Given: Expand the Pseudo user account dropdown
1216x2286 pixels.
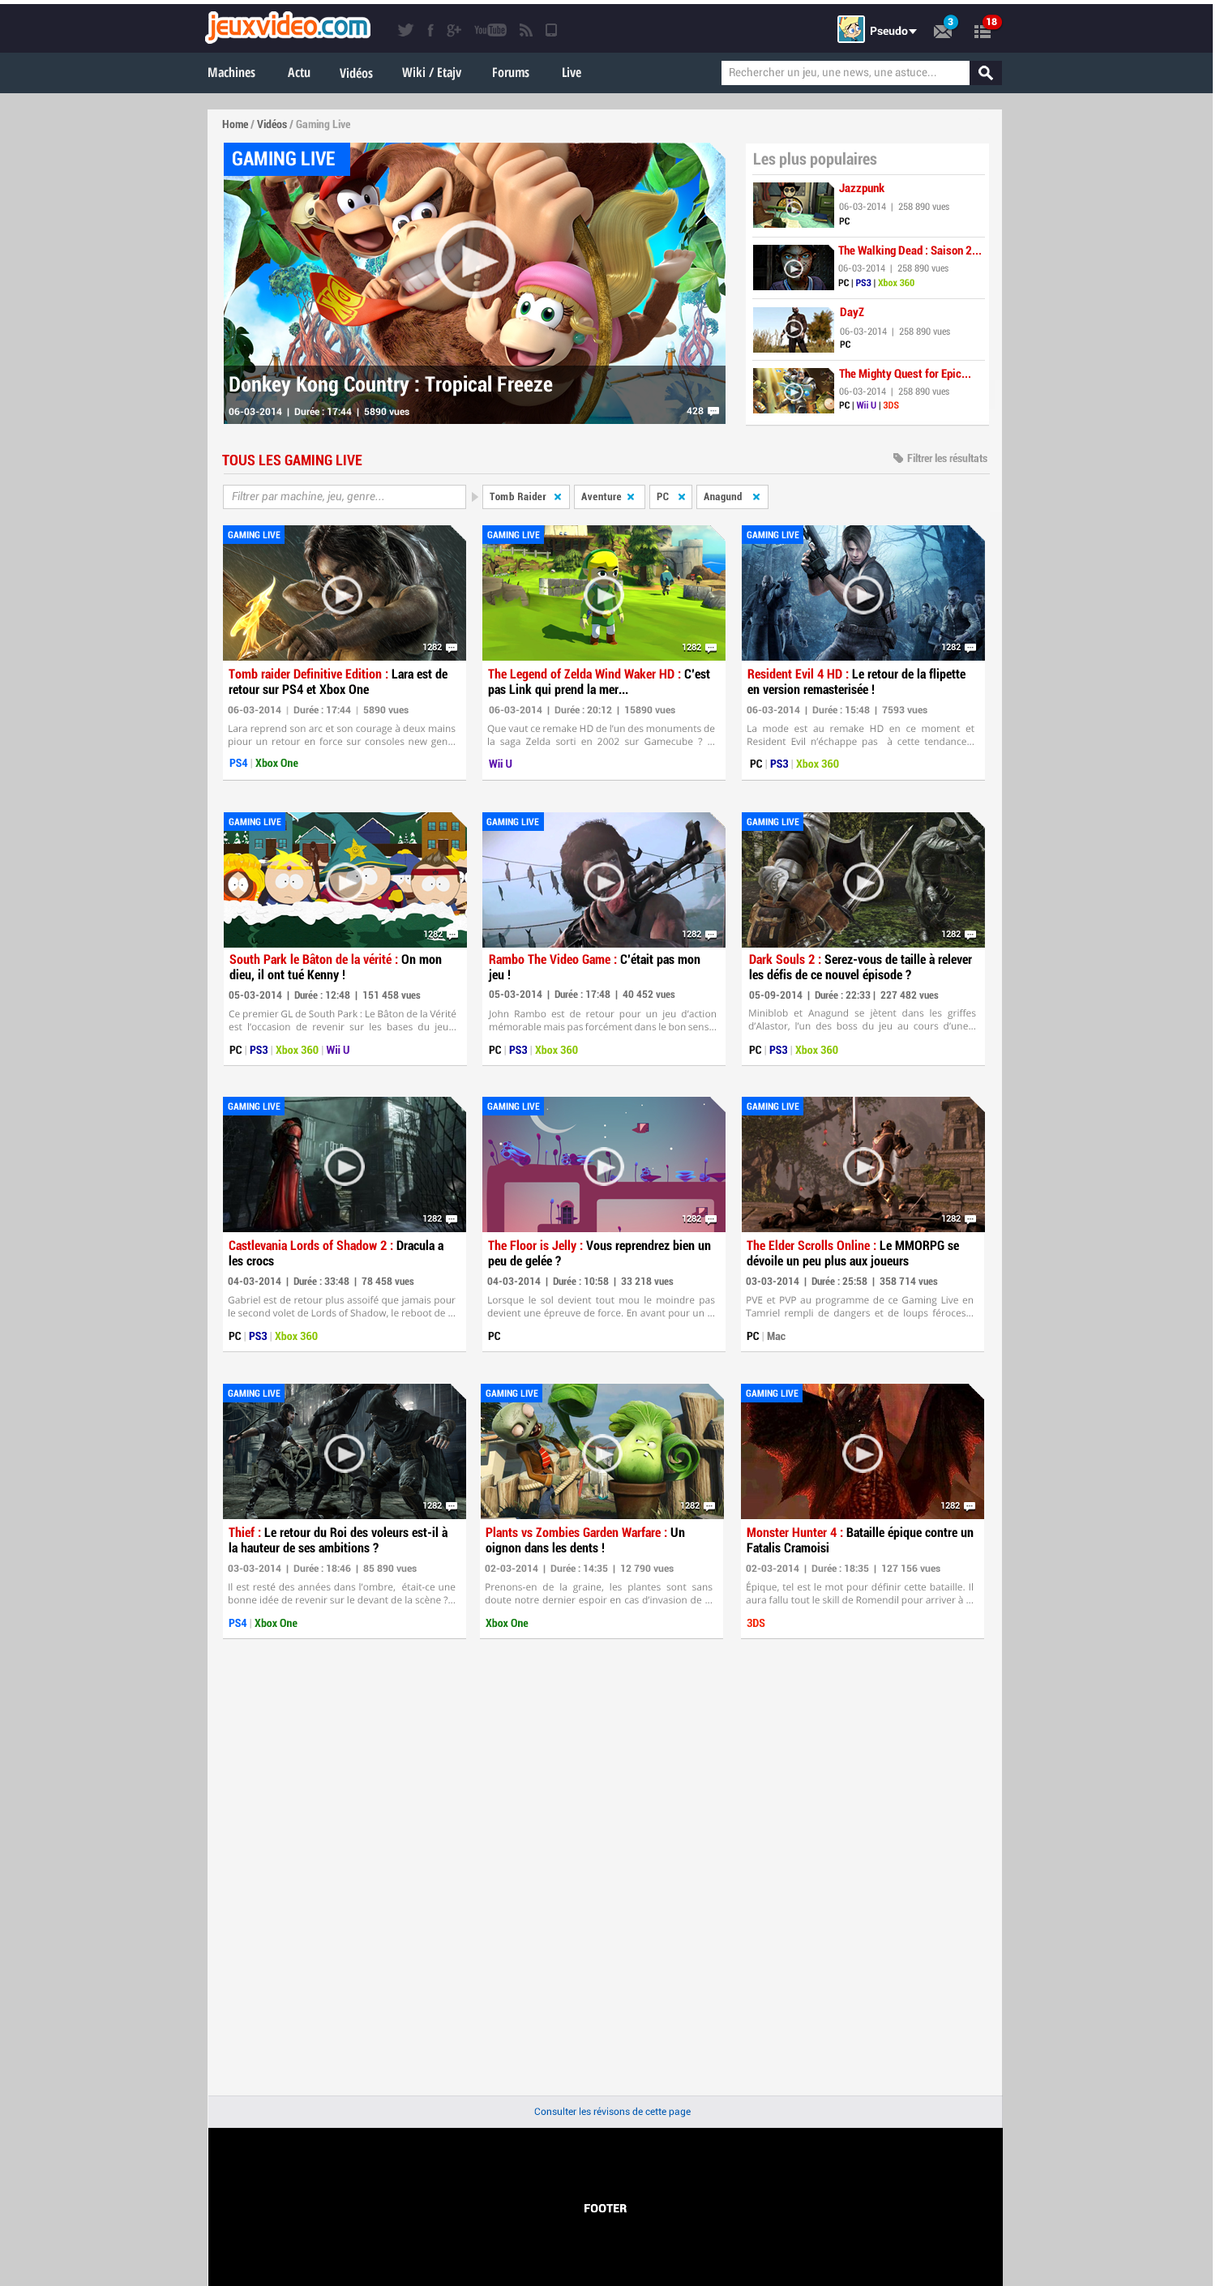Looking at the screenshot, I should 892,31.
